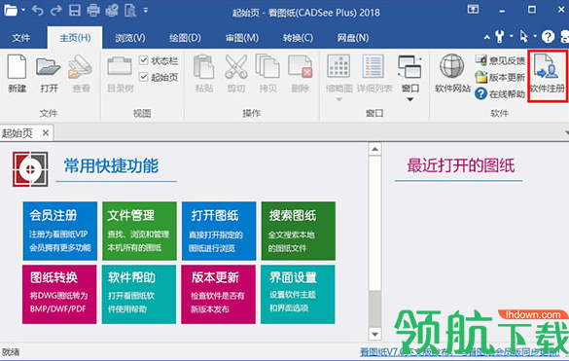The height and width of the screenshot is (361, 569).
Task: Check for updates via 版本更新 ribbon item
Action: click(500, 77)
